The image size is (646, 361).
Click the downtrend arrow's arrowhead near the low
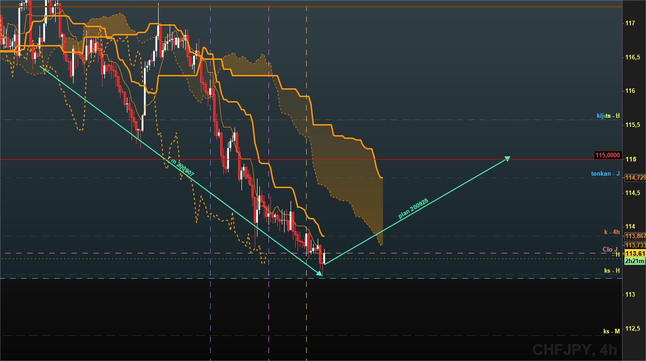coord(320,273)
